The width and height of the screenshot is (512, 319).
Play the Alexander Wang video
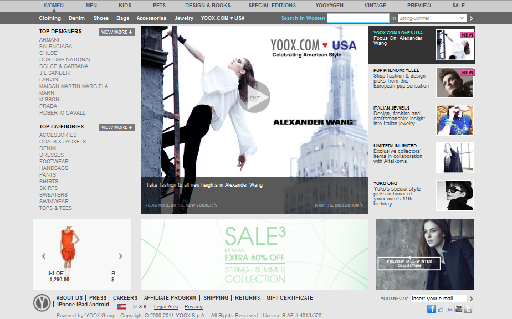pos(255,96)
